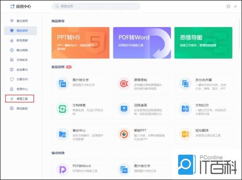Click the 输出转换 section heading
242x180 pixels.
(x=58, y=153)
